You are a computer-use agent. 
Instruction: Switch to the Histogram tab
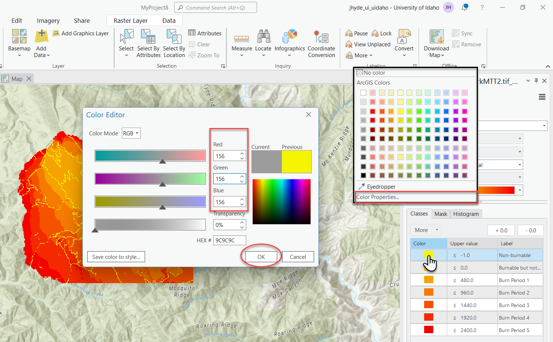coord(466,214)
